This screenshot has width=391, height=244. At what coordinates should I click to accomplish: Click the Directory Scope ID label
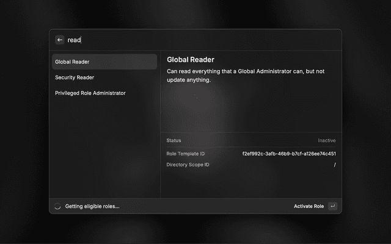pos(188,165)
